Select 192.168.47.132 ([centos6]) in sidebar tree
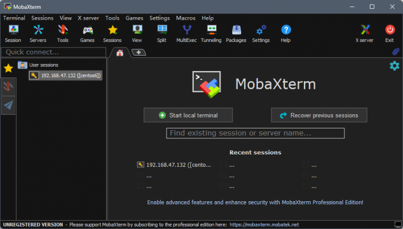This screenshot has height=229, width=403. click(66, 76)
